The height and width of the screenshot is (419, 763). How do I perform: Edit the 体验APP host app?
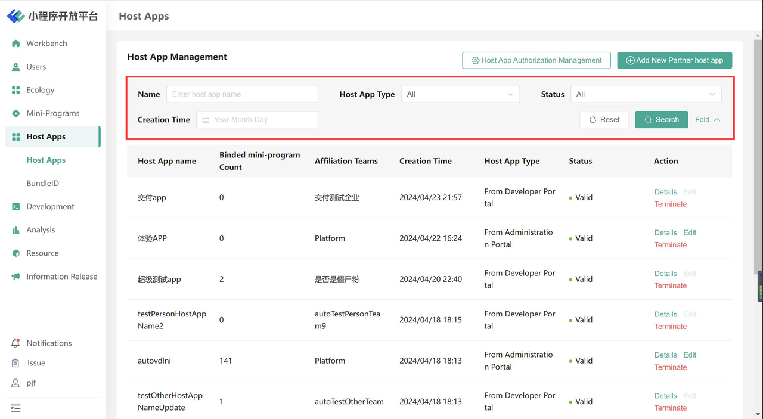click(690, 232)
